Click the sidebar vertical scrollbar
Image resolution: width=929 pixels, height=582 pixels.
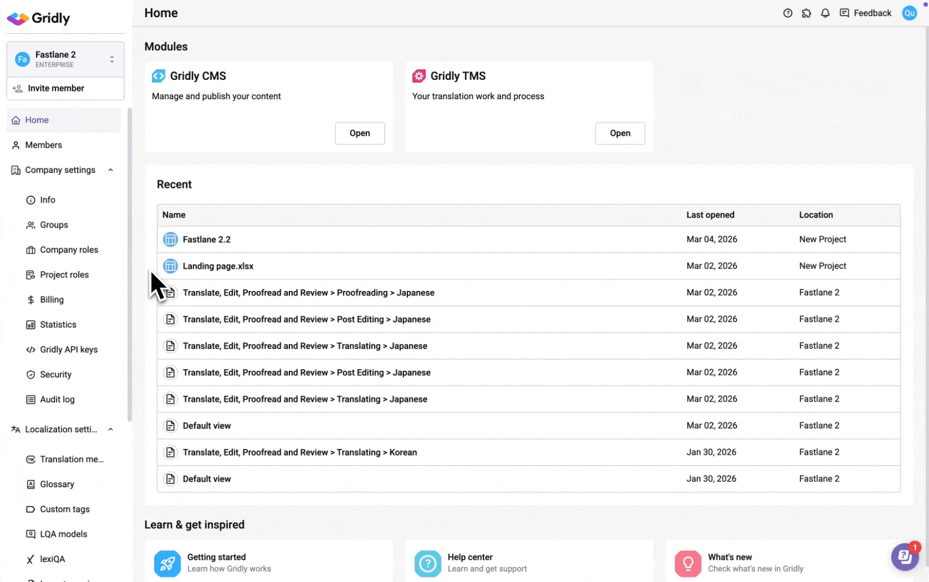tap(129, 264)
